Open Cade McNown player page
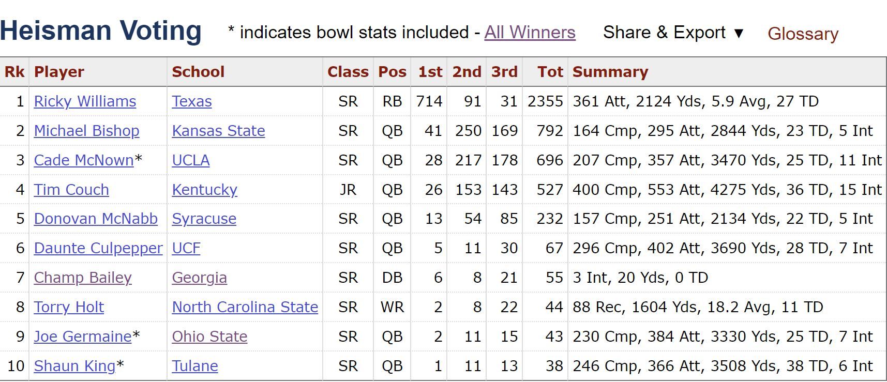The height and width of the screenshot is (382, 887). (x=84, y=160)
